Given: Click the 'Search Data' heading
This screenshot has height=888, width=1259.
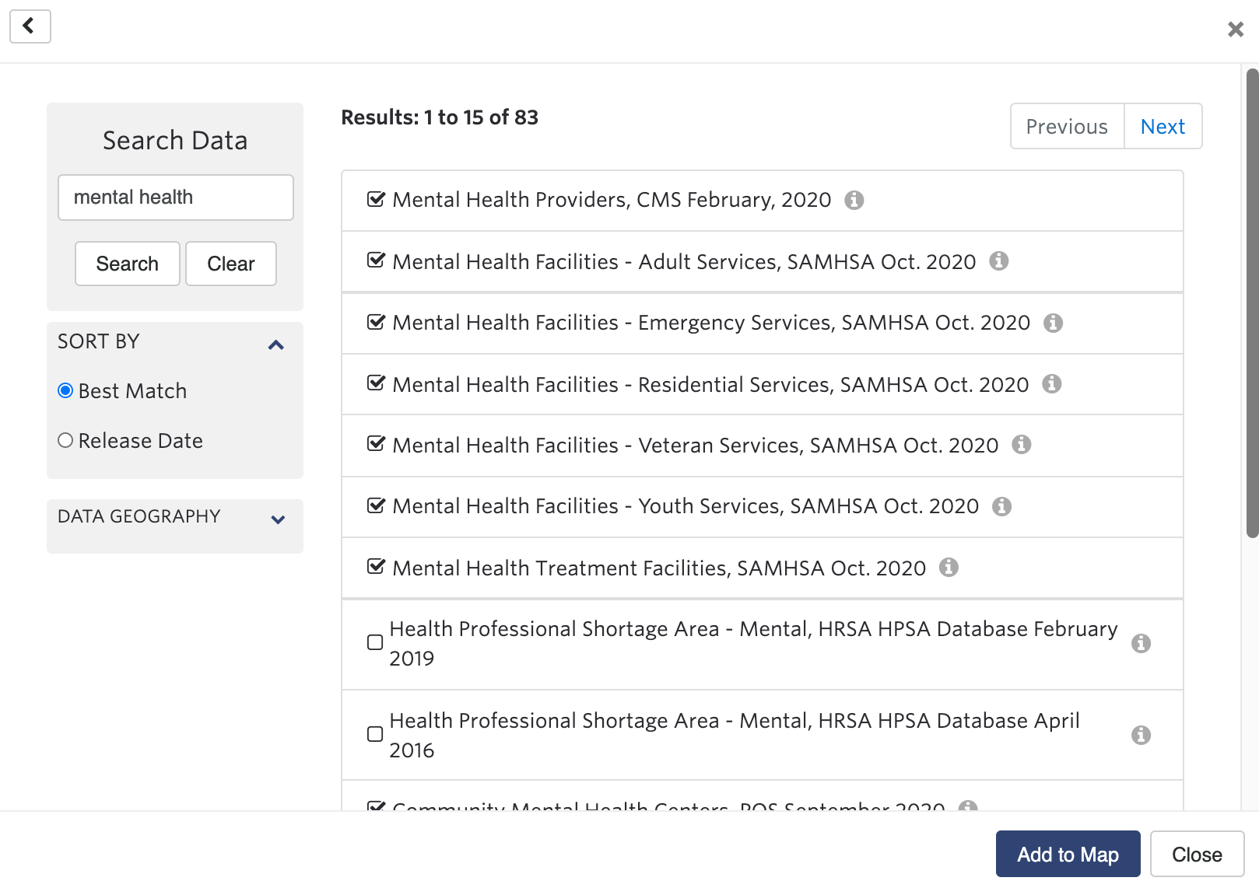Looking at the screenshot, I should pos(175,140).
